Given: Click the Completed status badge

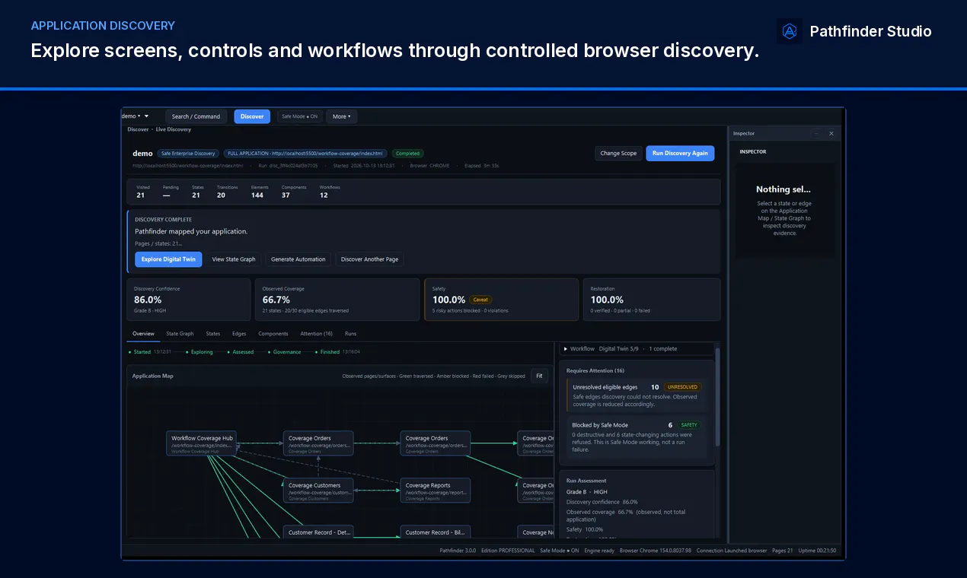Looking at the screenshot, I should pyautogui.click(x=407, y=154).
